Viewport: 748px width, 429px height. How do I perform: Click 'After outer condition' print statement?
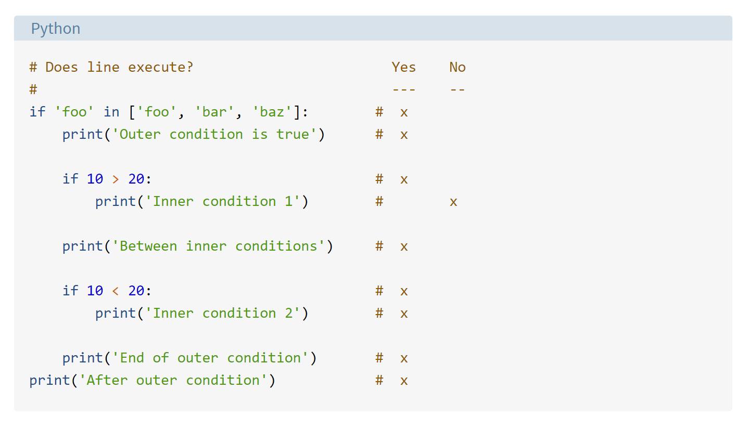[153, 380]
